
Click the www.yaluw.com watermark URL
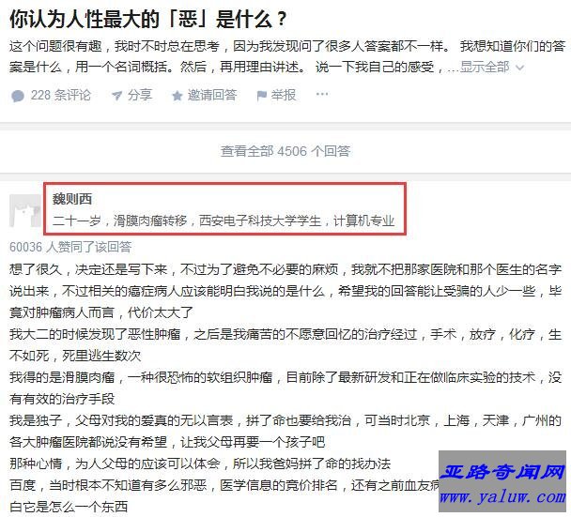tap(502, 497)
